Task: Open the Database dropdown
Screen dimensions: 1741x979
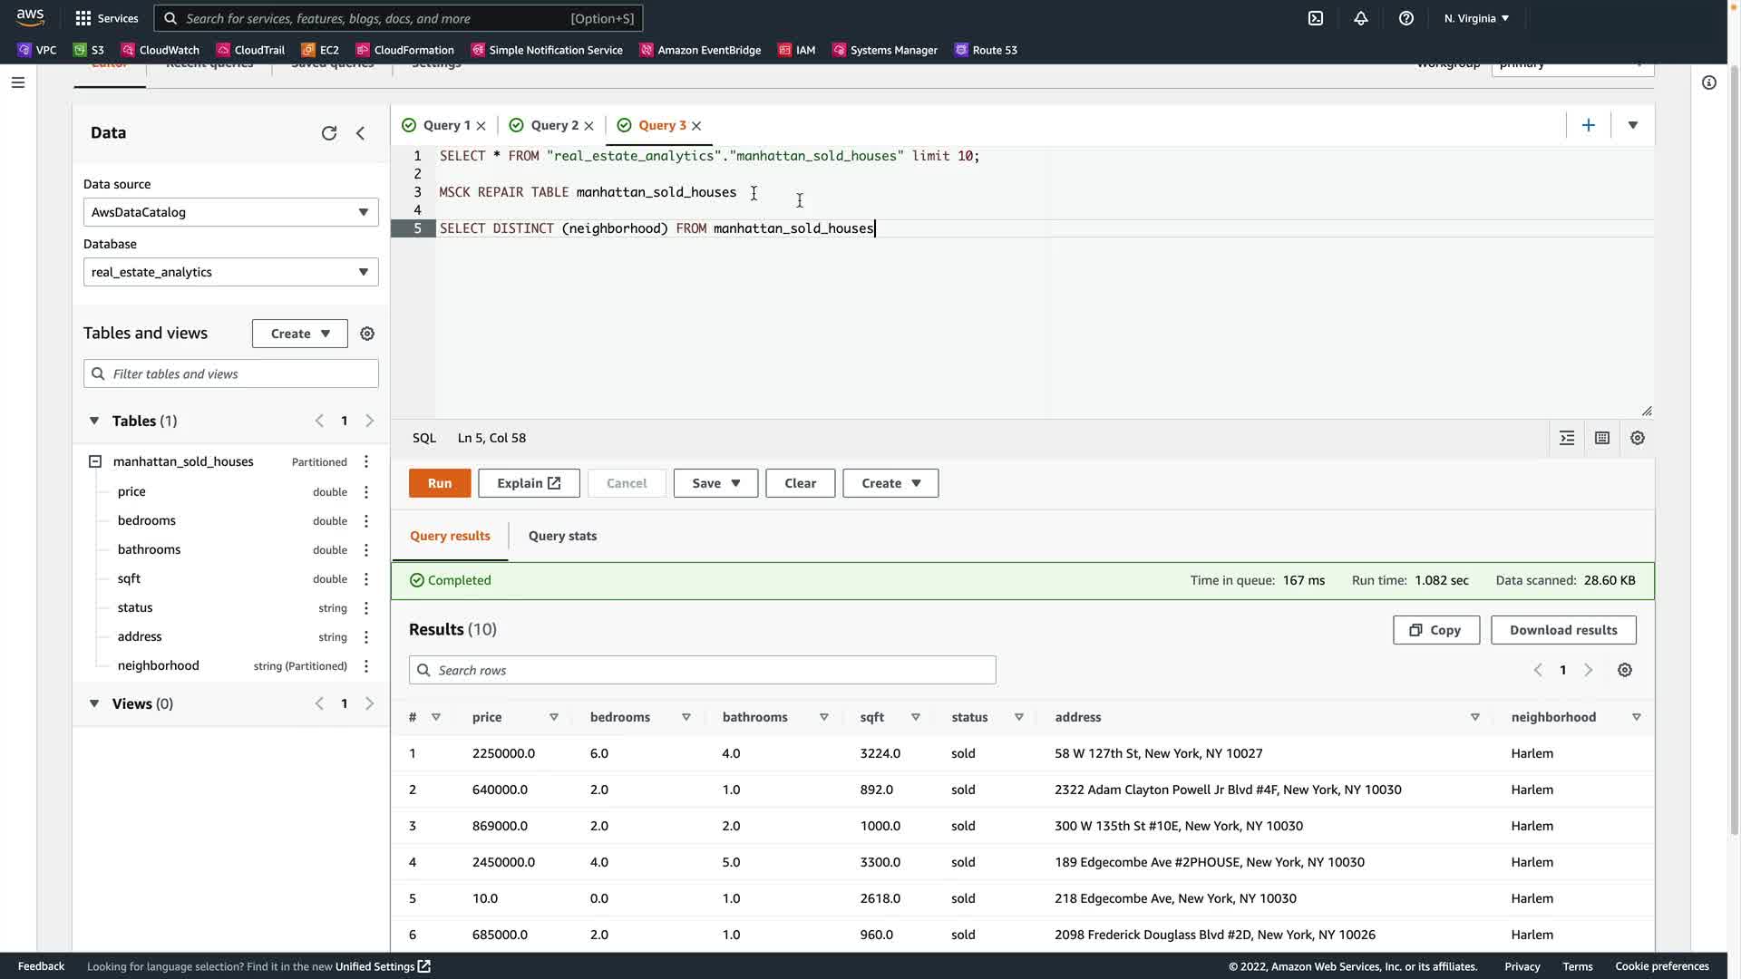Action: point(230,272)
